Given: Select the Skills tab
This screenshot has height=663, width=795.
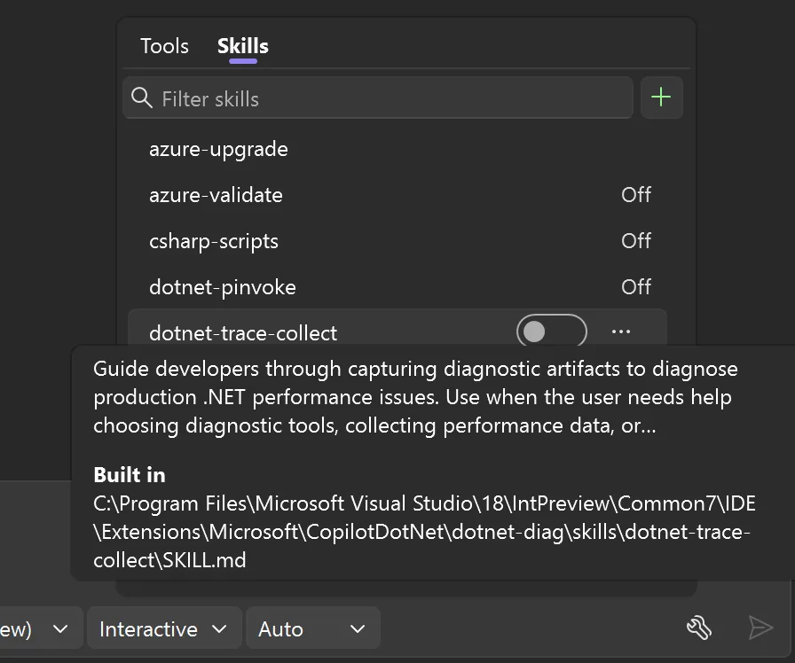Looking at the screenshot, I should (243, 46).
